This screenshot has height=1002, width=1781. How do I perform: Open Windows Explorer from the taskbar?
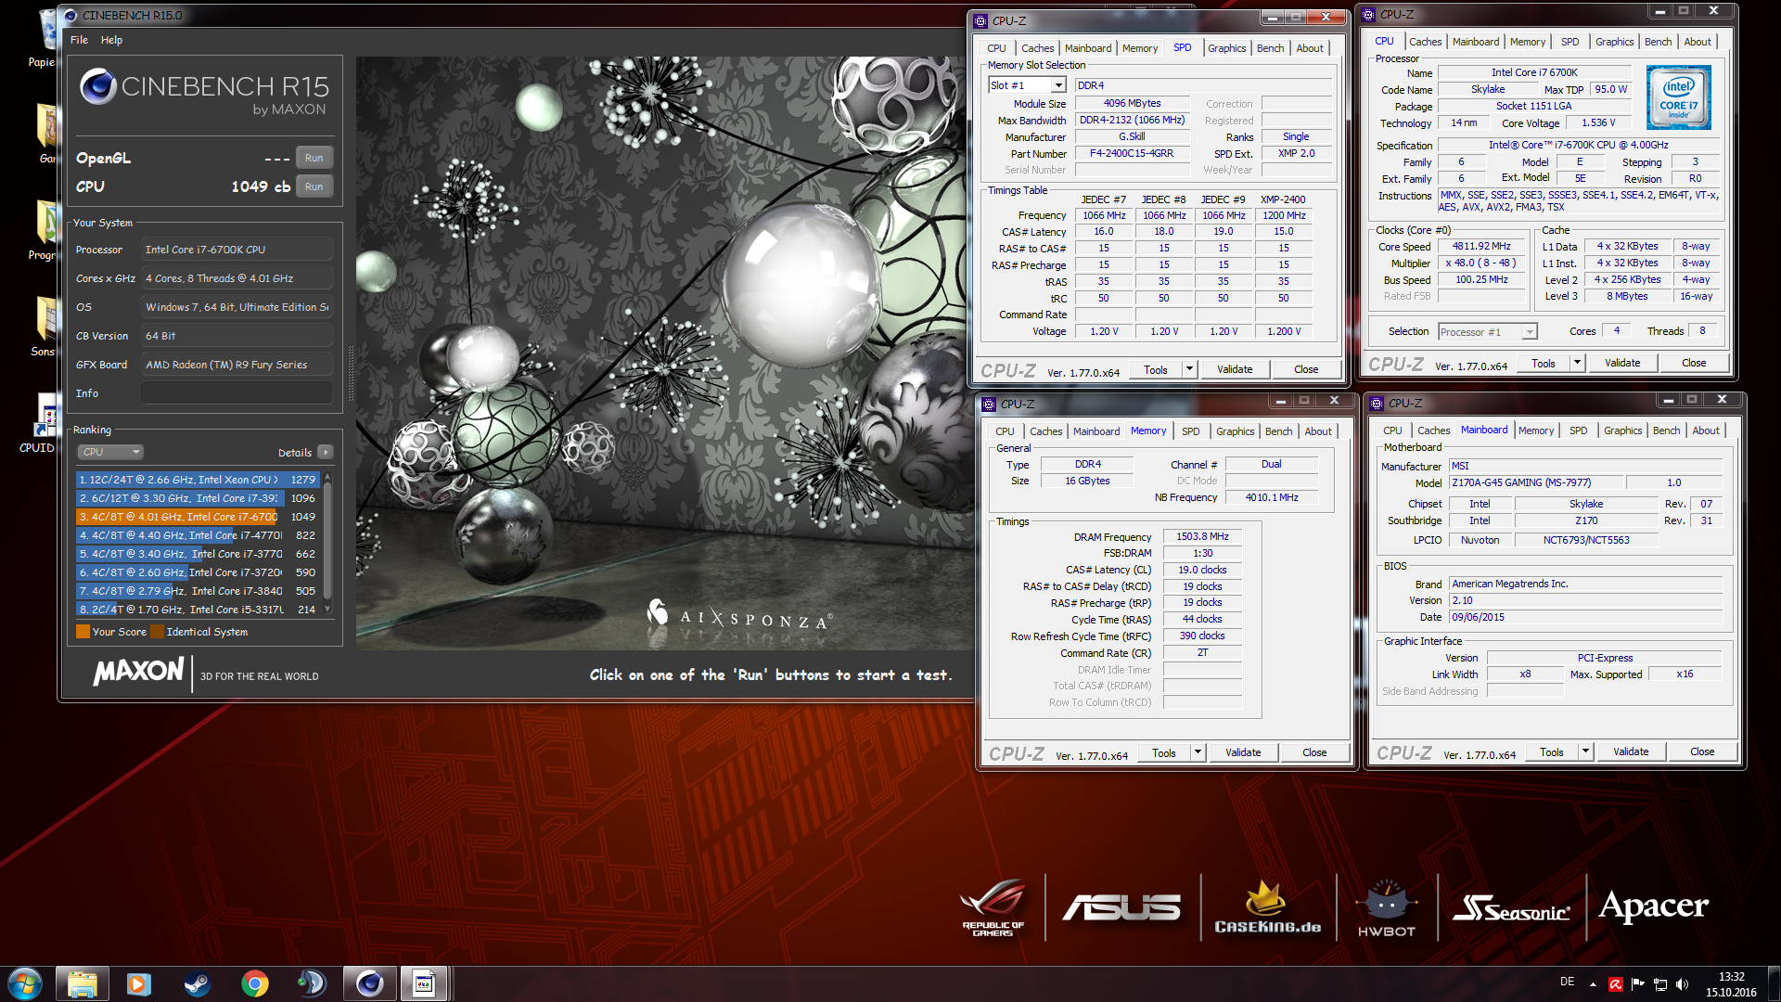tap(82, 983)
